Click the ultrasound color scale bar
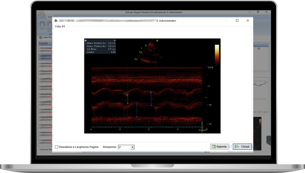The height and width of the screenshot is (173, 305). [217, 54]
